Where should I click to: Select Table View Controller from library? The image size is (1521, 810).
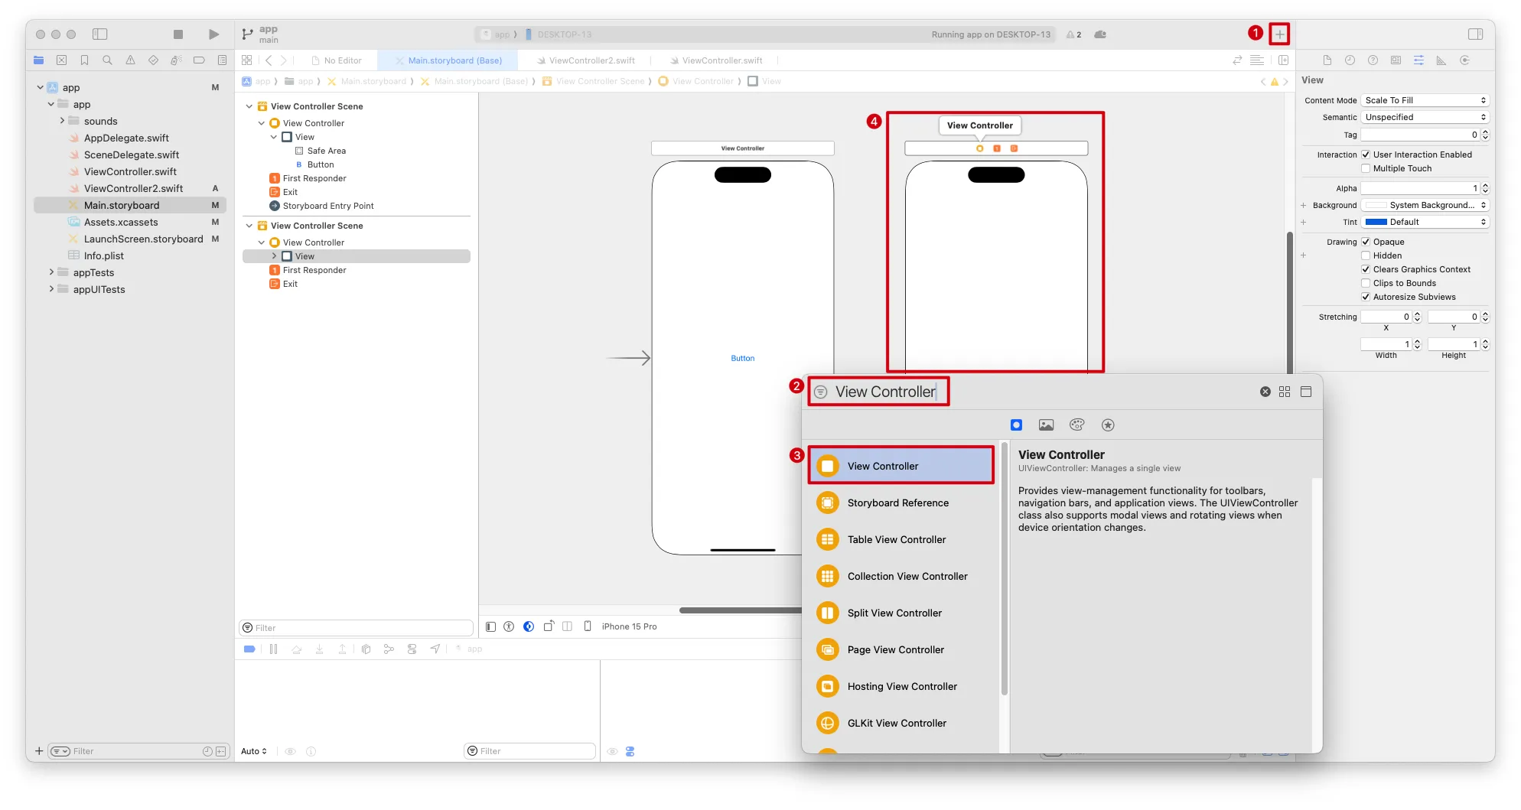[896, 539]
